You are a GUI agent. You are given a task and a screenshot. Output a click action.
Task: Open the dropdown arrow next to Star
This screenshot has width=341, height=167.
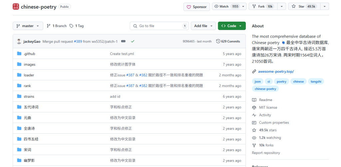324,7
